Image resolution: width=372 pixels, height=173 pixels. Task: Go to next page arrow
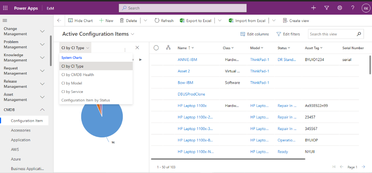363,167
